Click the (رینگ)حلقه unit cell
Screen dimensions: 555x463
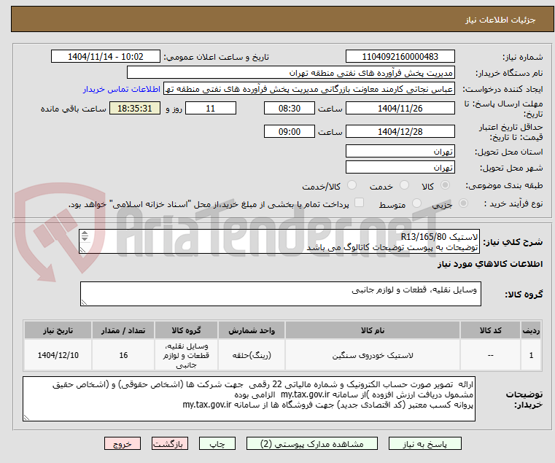coord(252,355)
